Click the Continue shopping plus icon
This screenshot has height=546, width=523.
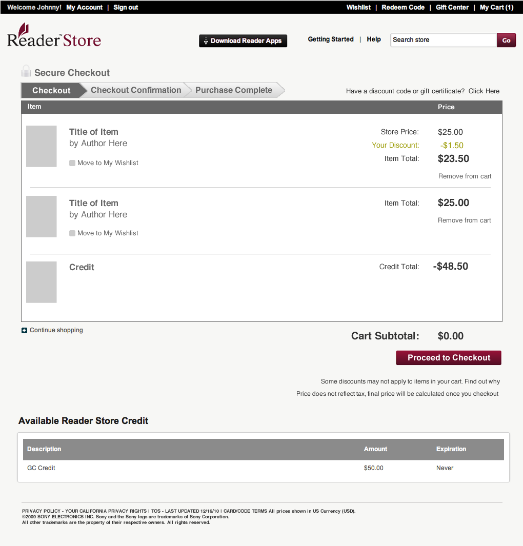coord(24,331)
